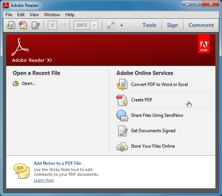Open the Window menu
The image size is (222, 196).
pos(52,15)
